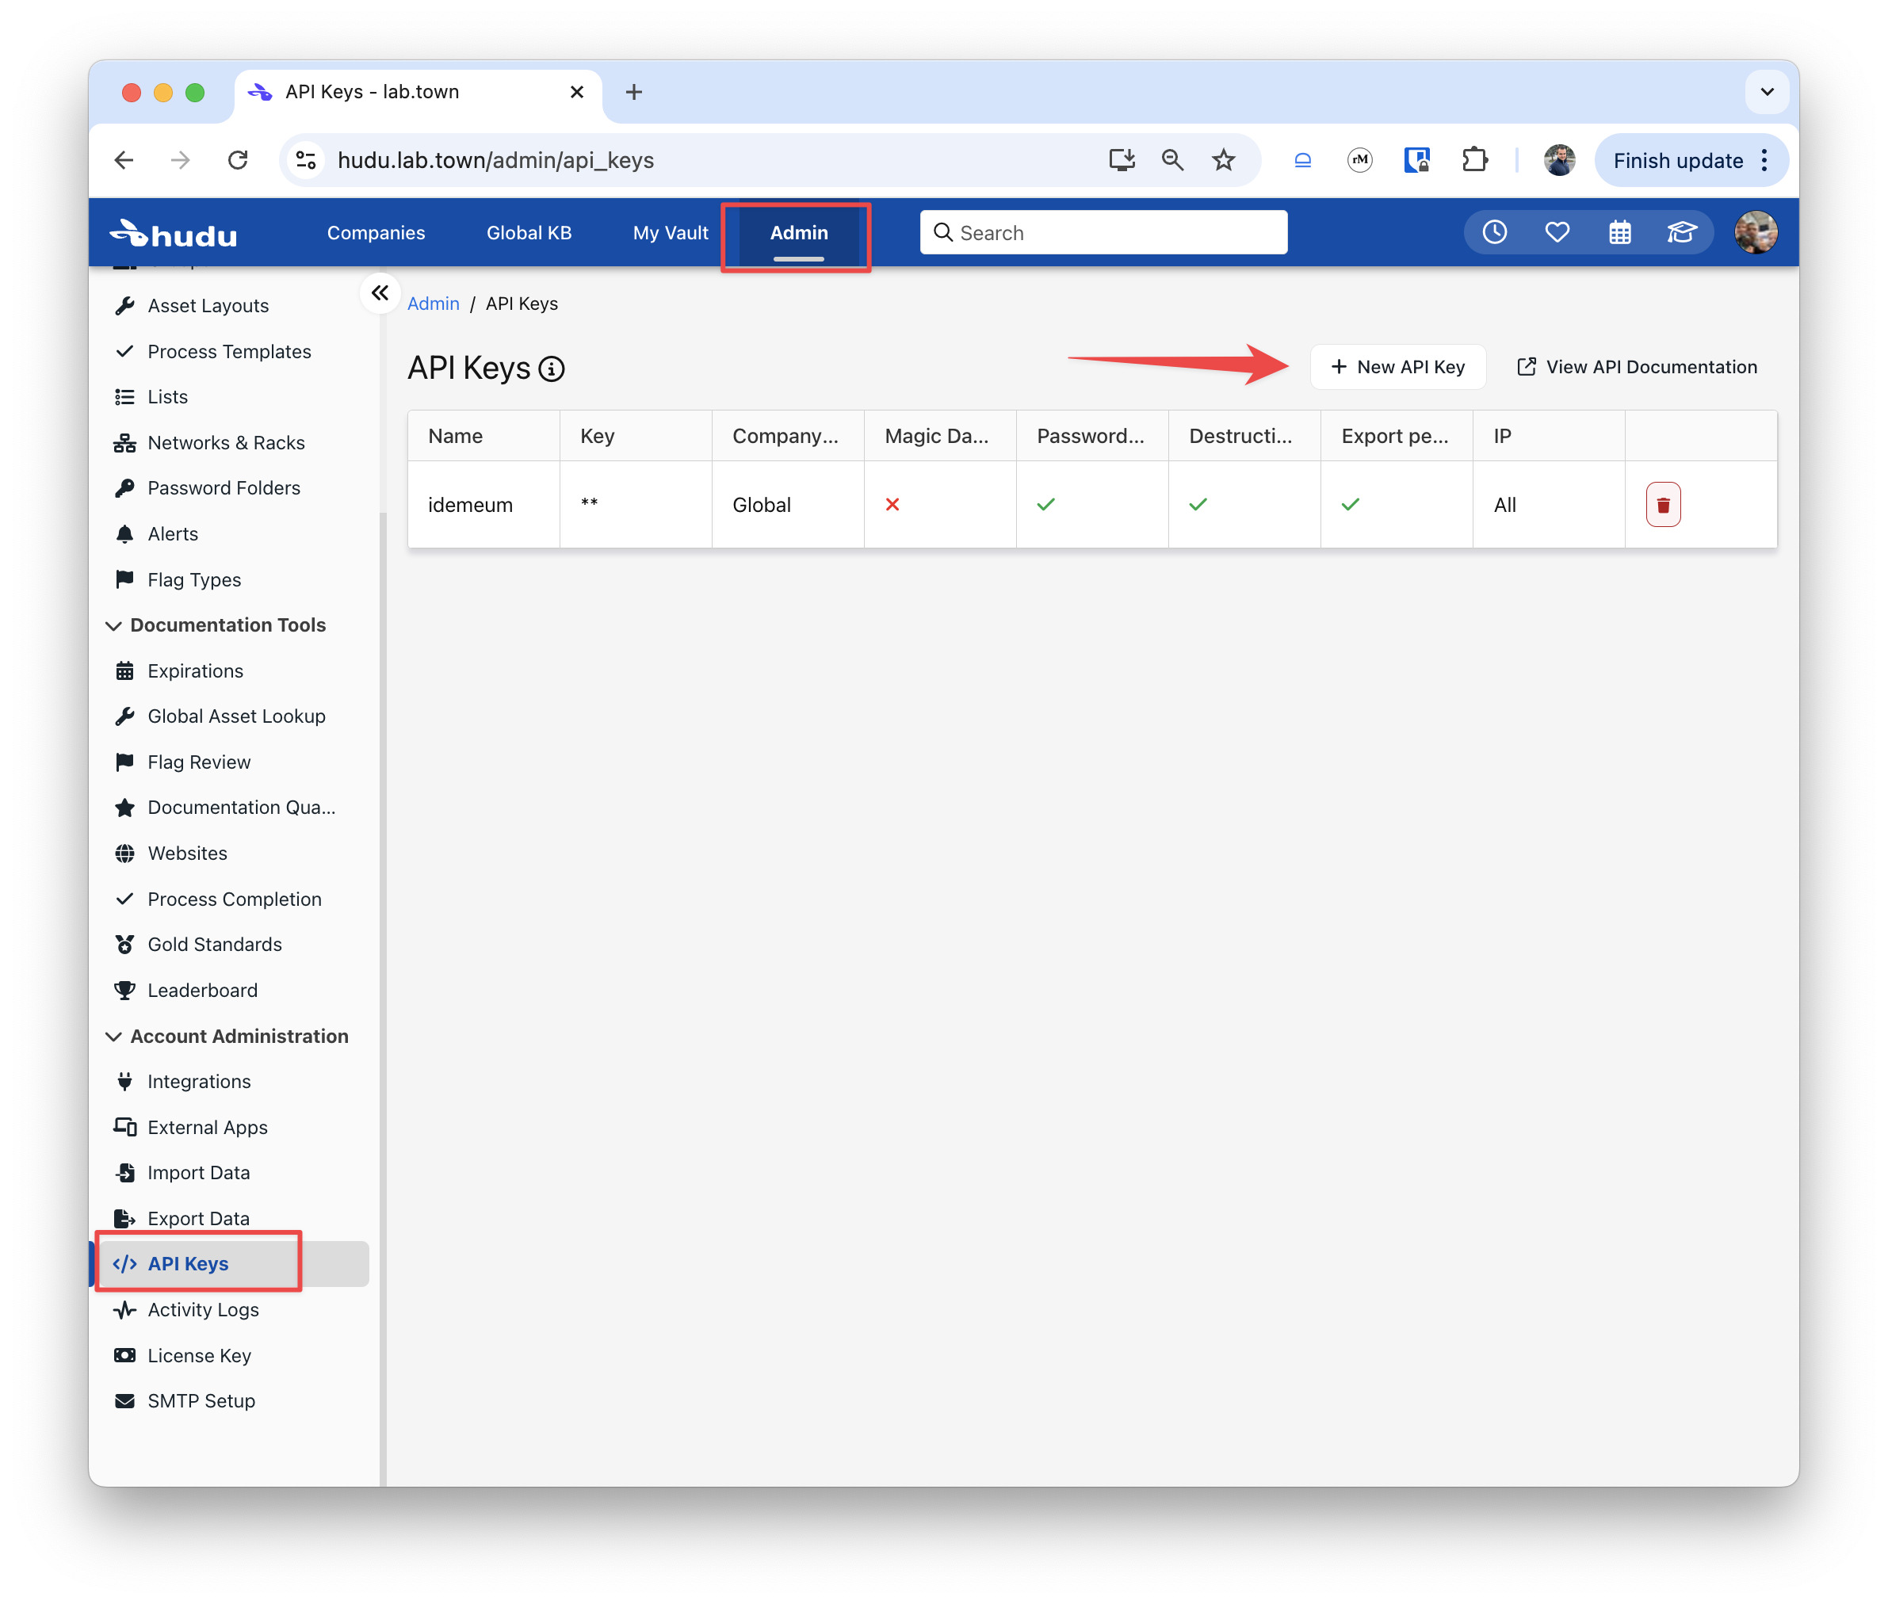Viewport: 1888px width, 1604px height.
Task: Open Activity Logs in the sidebar
Action: pyautogui.click(x=203, y=1309)
